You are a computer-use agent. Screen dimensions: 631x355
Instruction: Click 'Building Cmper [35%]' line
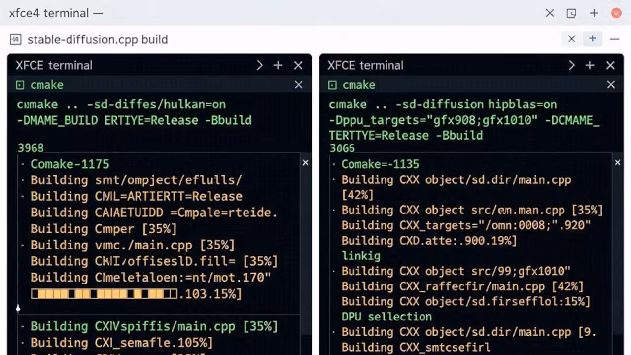tap(104, 229)
